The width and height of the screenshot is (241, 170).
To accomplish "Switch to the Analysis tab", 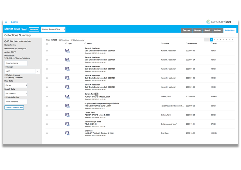I will [218, 30].
